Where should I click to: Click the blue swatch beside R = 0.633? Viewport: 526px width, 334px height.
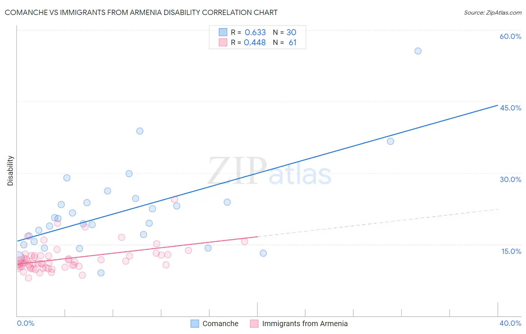[223, 32]
